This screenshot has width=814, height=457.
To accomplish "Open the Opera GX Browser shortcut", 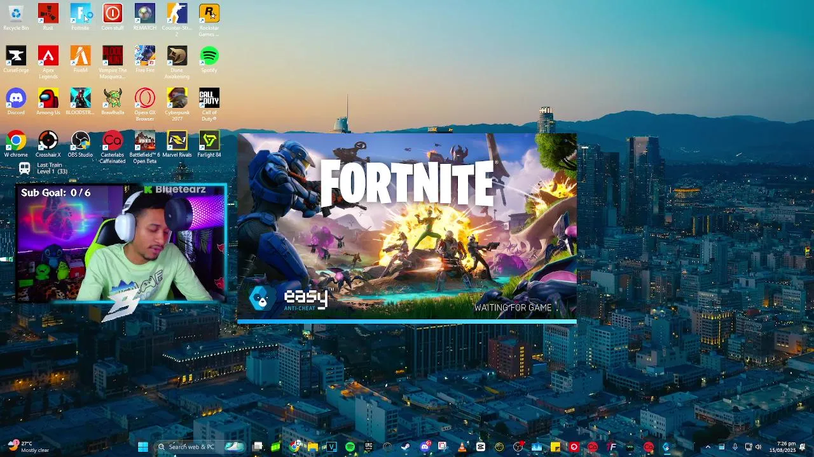I will point(144,104).
